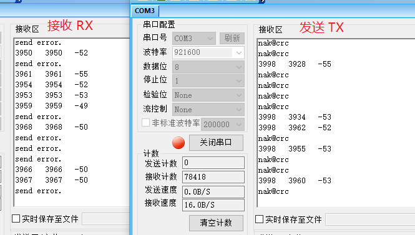This screenshot has width=415, height=235.
Task: Click the line '3966 3966 -50' in RX log
Action: (51, 170)
